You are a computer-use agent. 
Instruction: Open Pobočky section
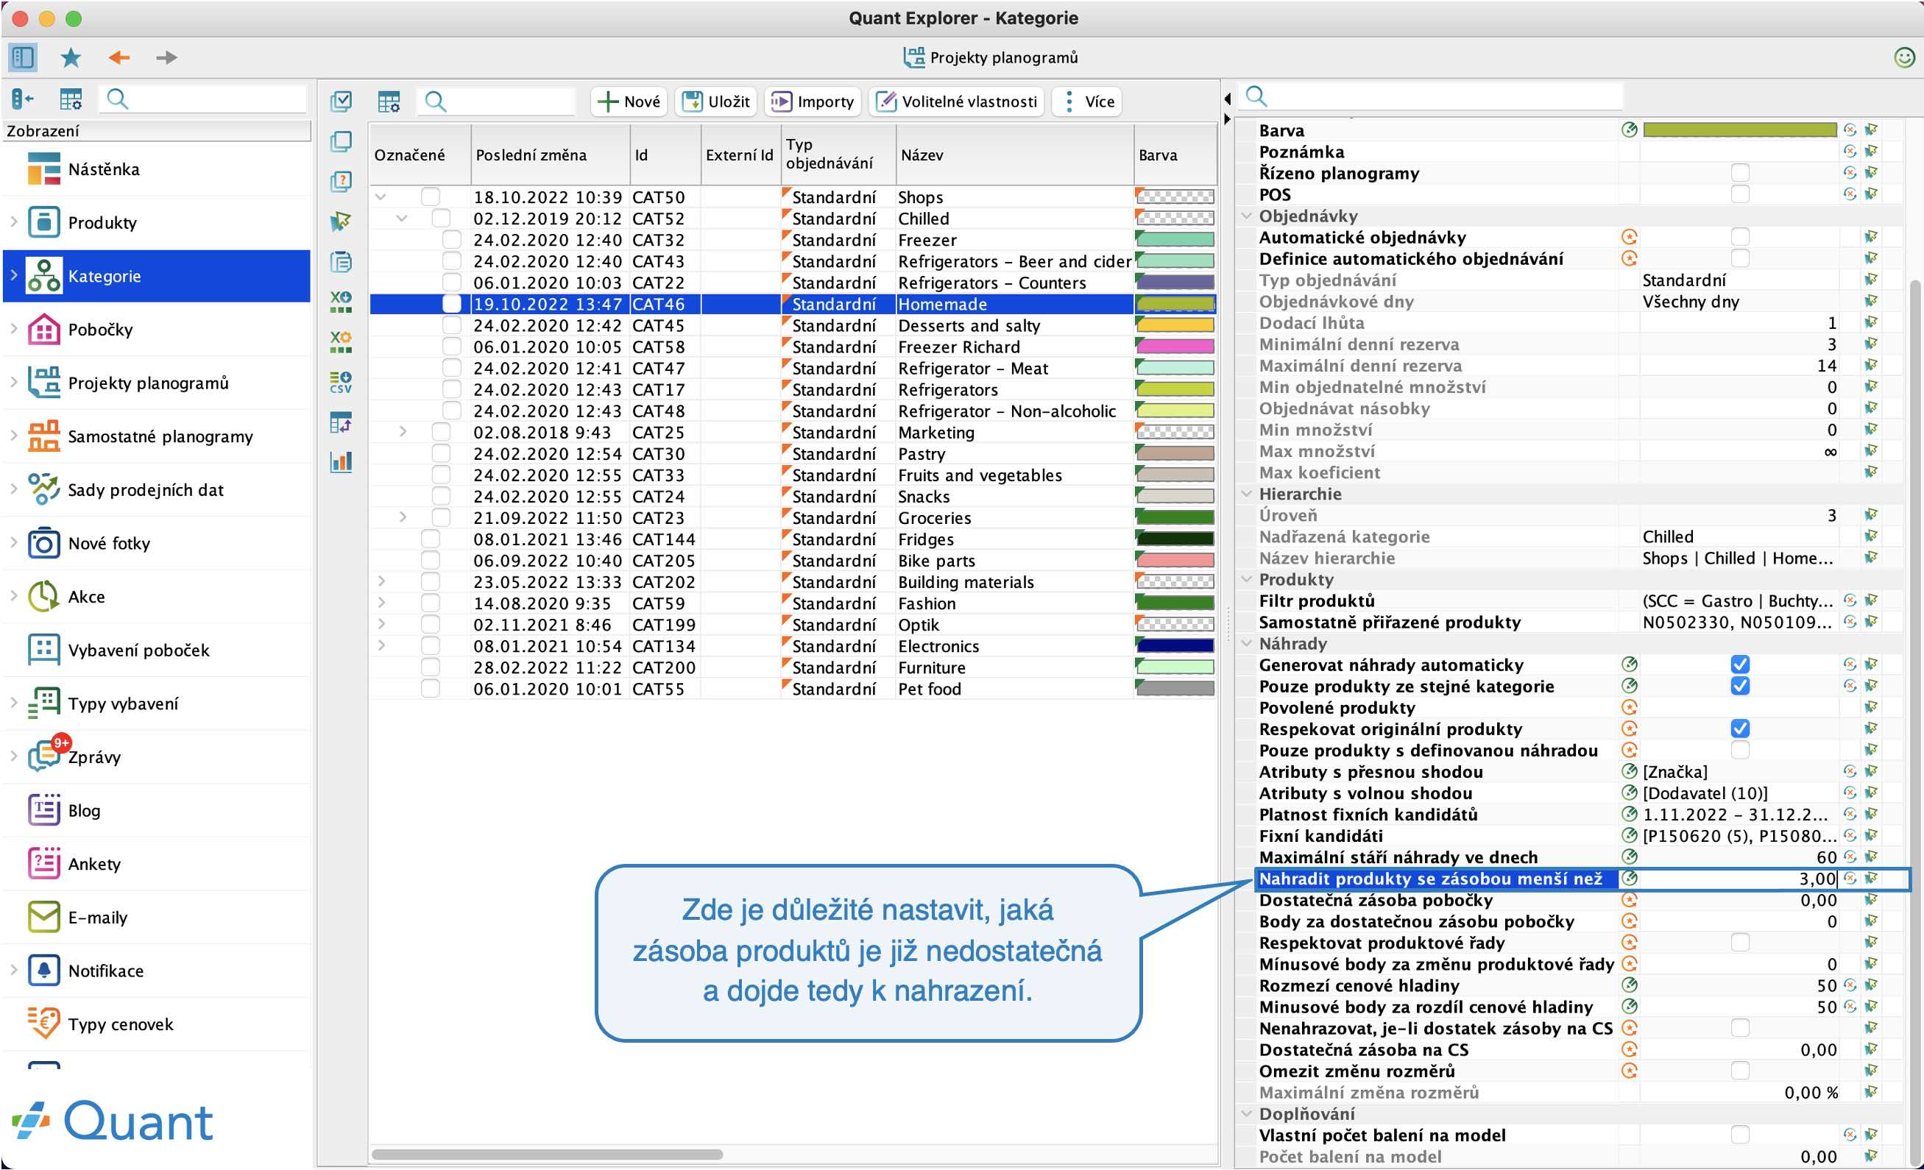coord(156,330)
